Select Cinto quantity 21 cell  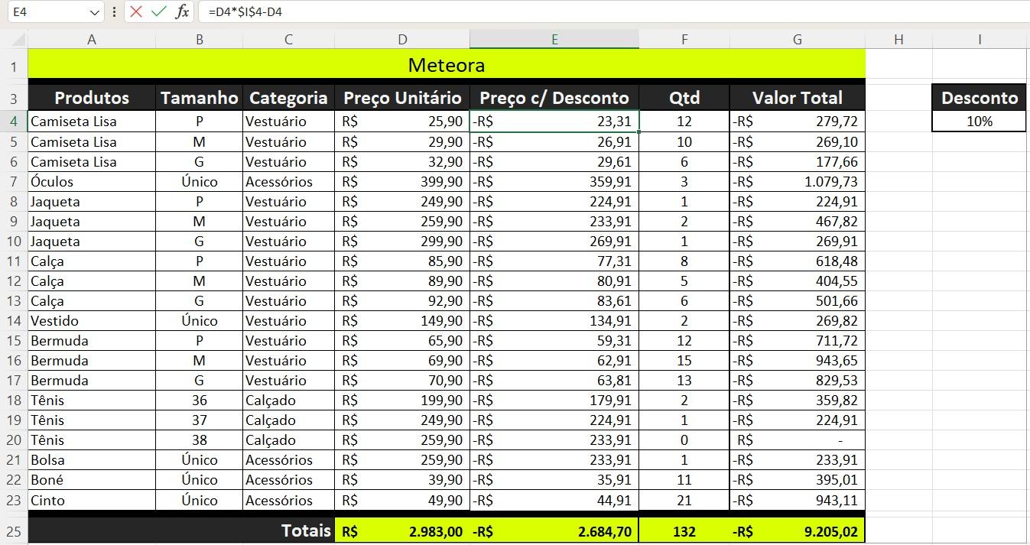(684, 500)
